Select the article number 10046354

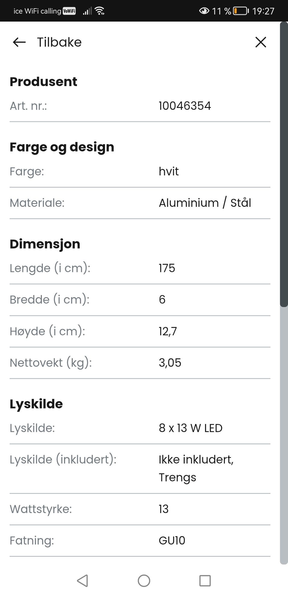(x=185, y=106)
